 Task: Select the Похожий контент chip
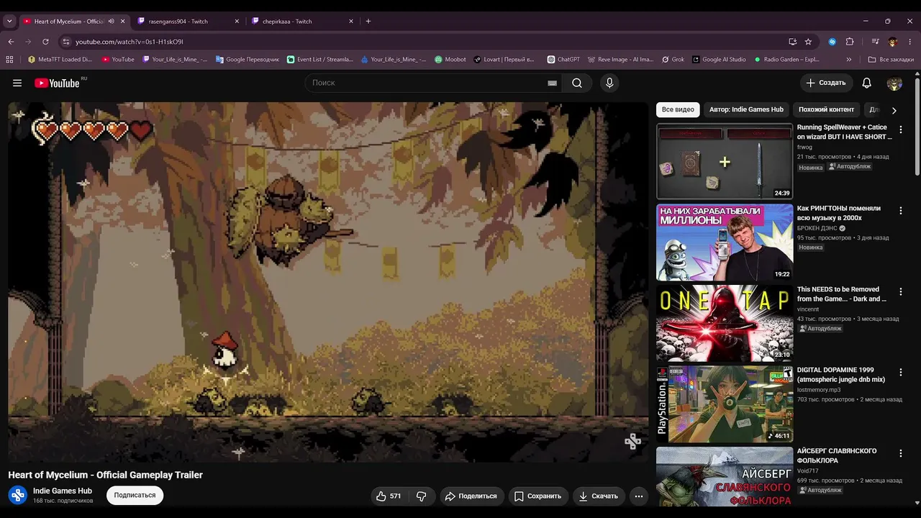coord(826,110)
